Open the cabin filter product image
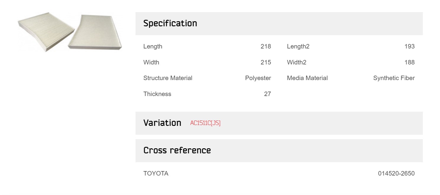This screenshot has height=195, width=440. (70, 32)
